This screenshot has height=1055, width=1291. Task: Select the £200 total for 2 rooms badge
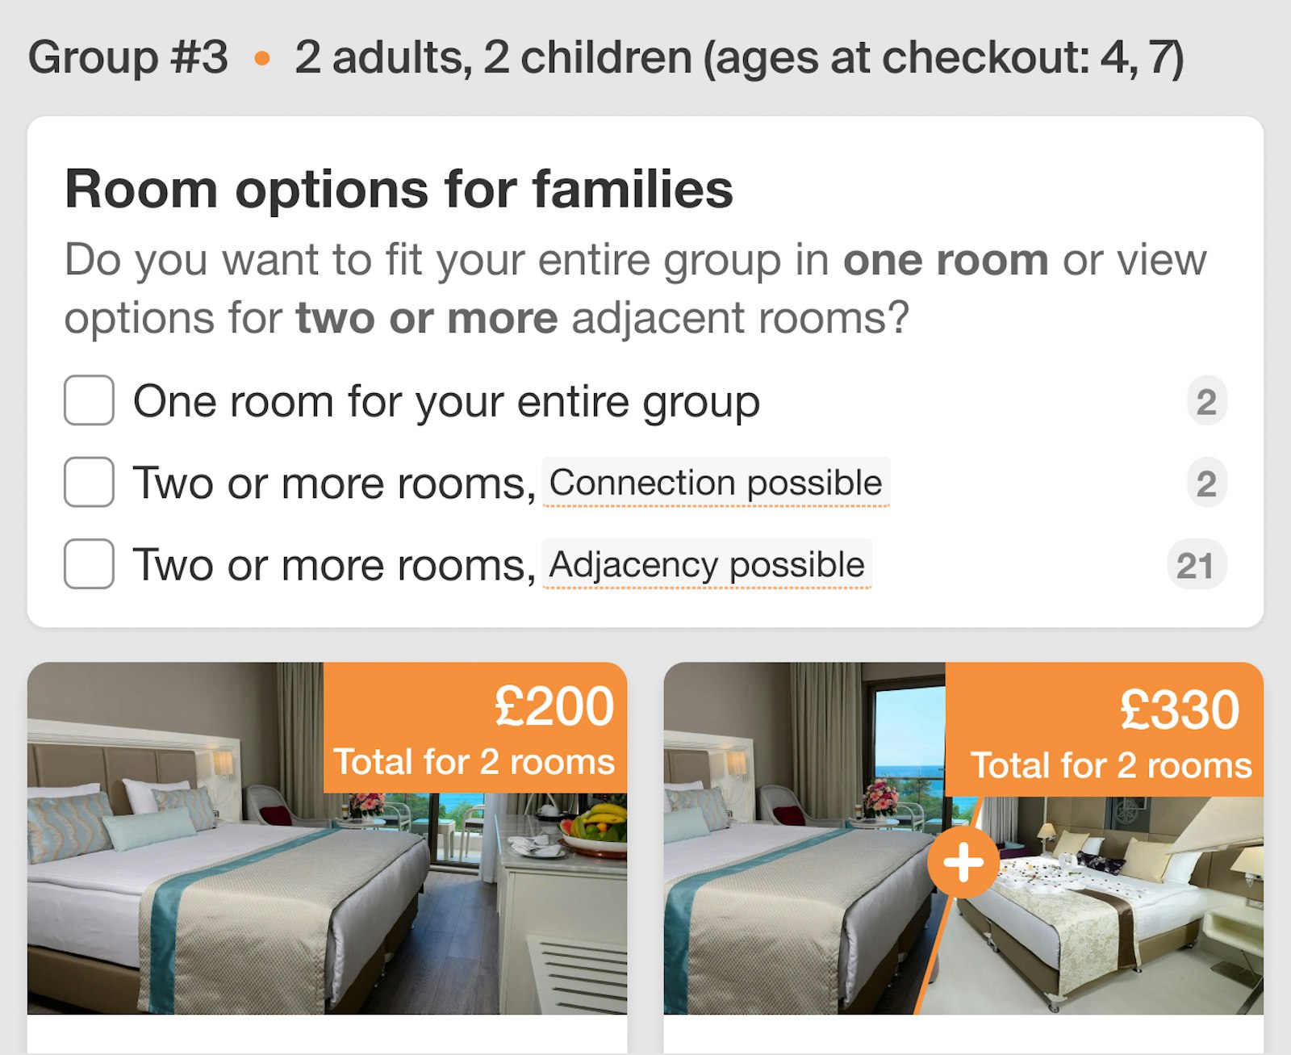[474, 728]
